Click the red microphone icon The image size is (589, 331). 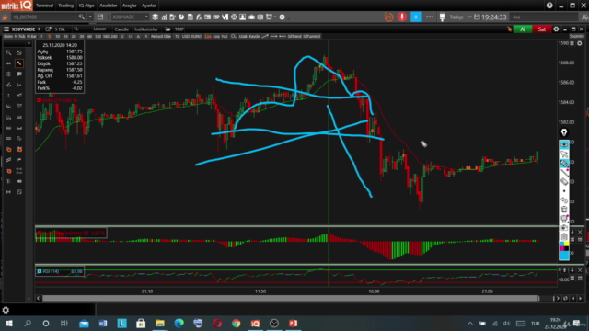(x=402, y=17)
